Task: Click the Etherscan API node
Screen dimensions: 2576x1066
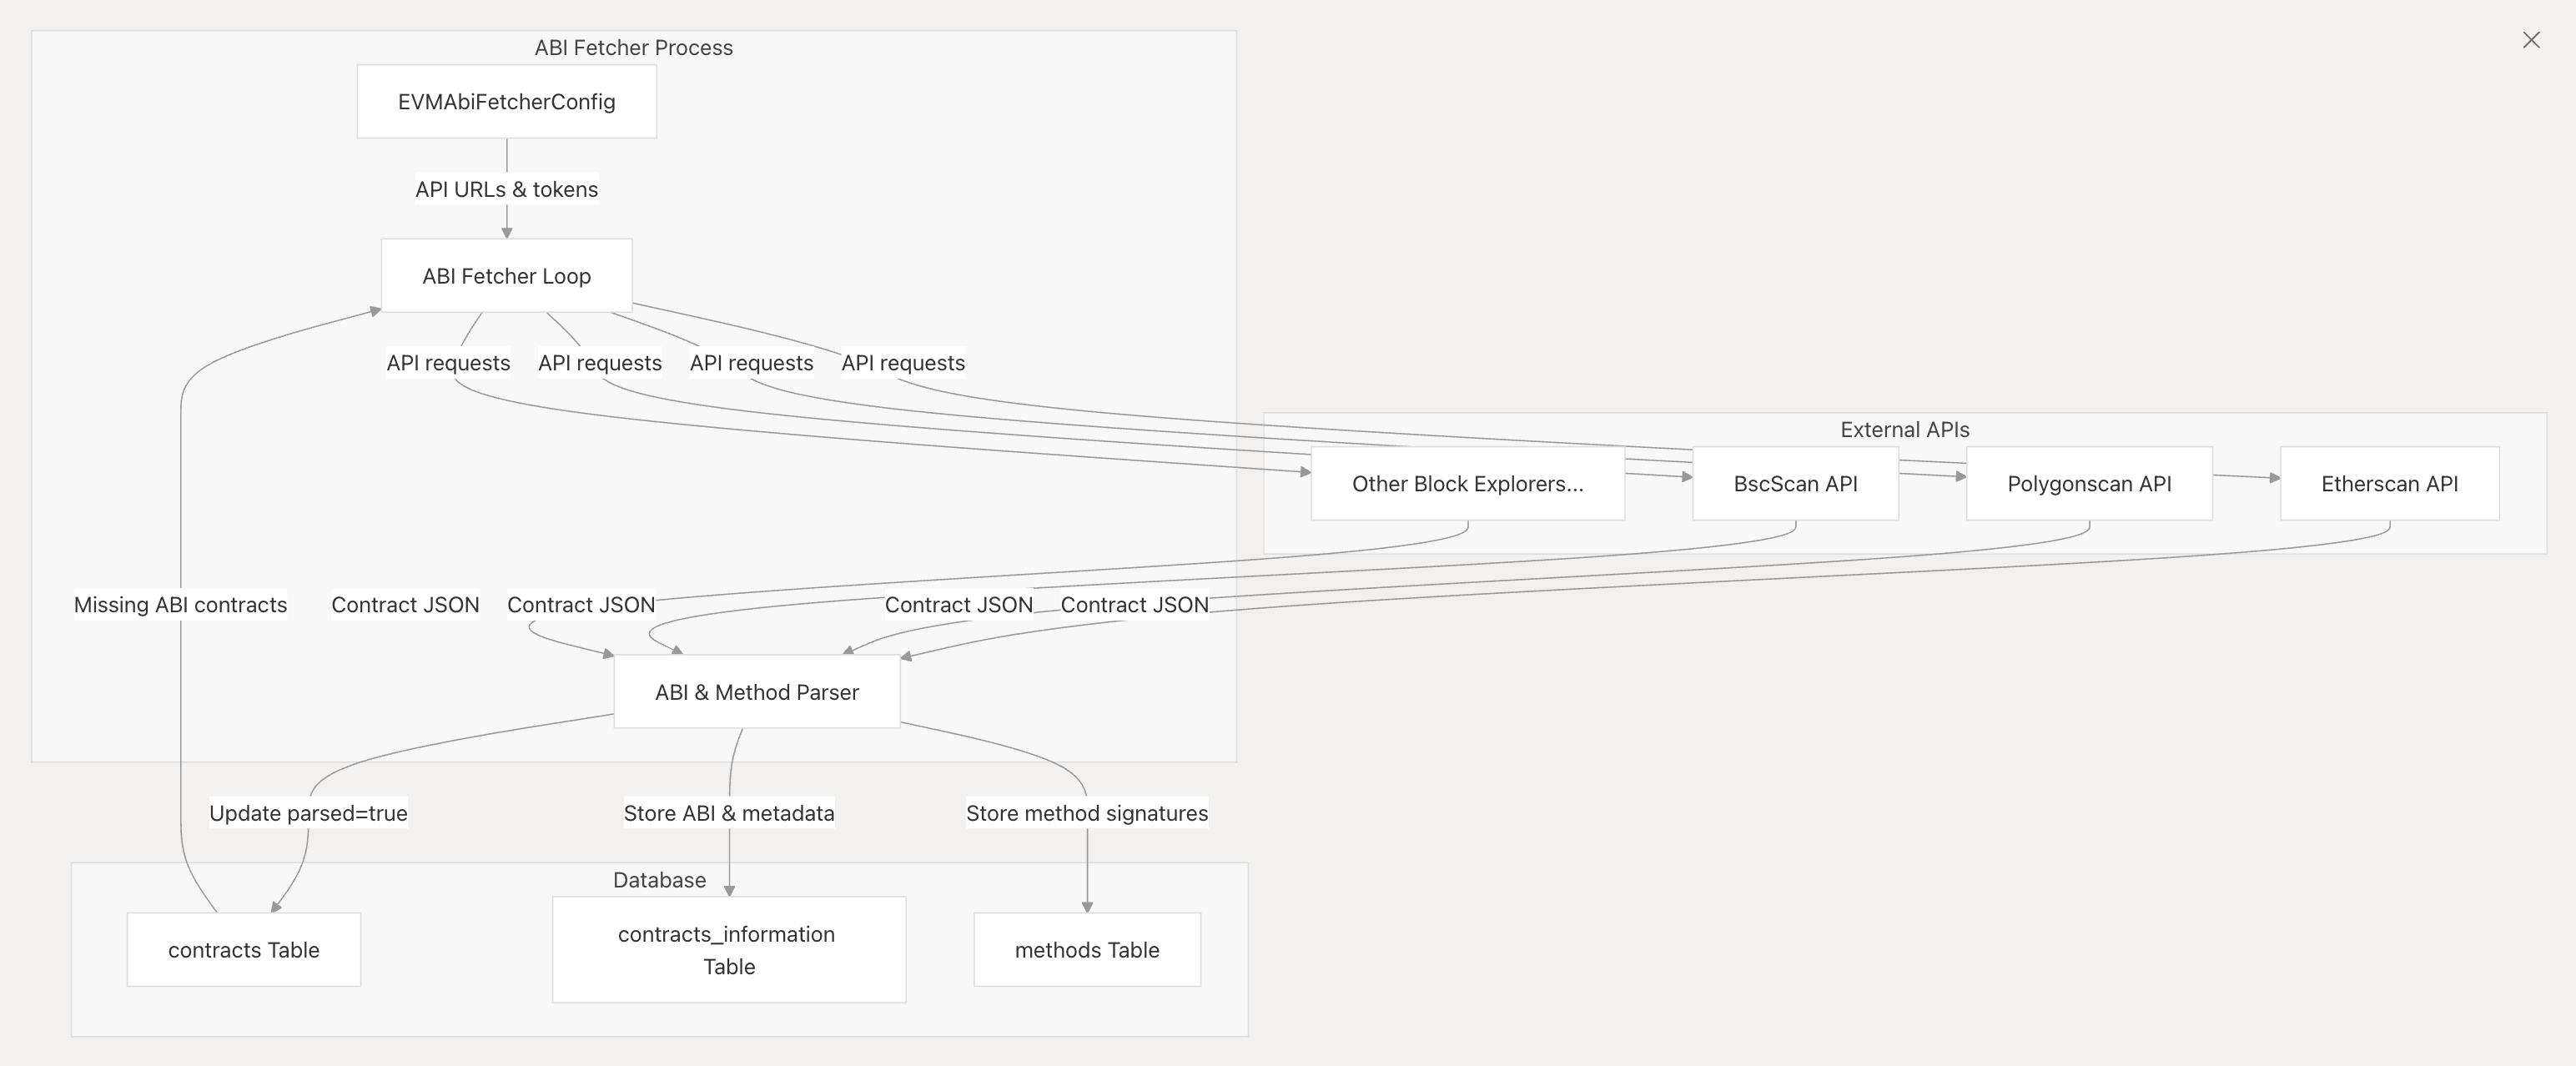Action: click(2389, 484)
